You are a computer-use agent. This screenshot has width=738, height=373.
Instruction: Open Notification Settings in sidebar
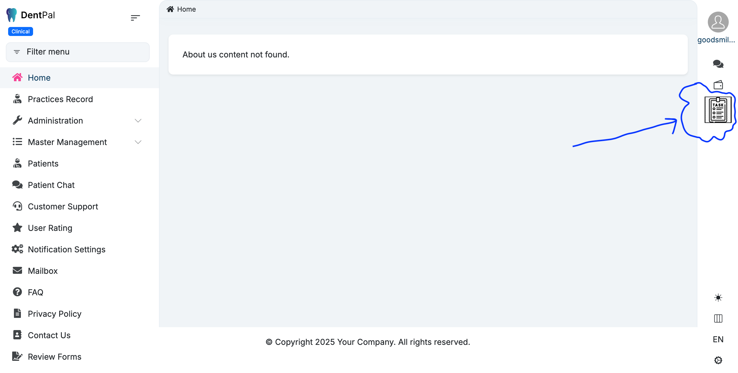[x=66, y=249]
